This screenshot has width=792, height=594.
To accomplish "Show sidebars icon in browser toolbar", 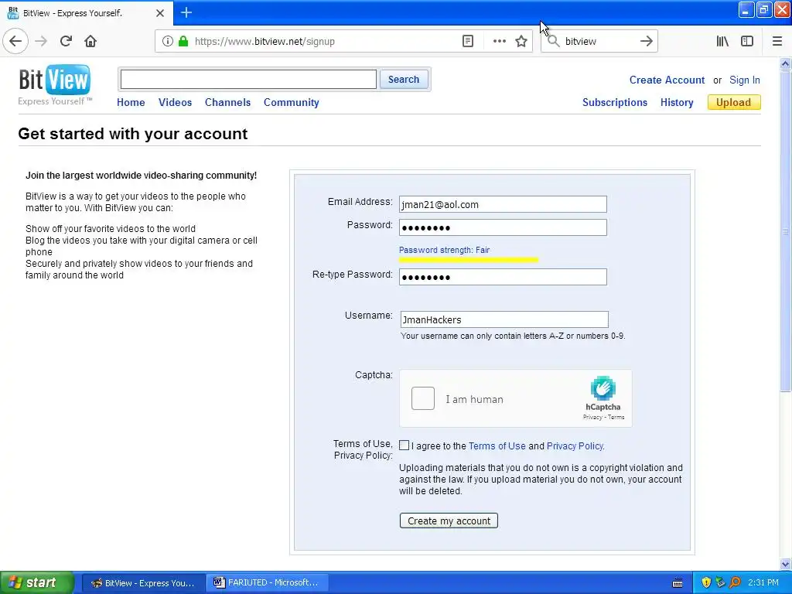I will (x=747, y=41).
